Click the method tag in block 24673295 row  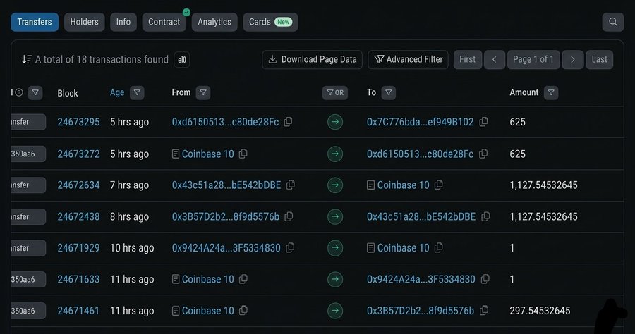28,122
